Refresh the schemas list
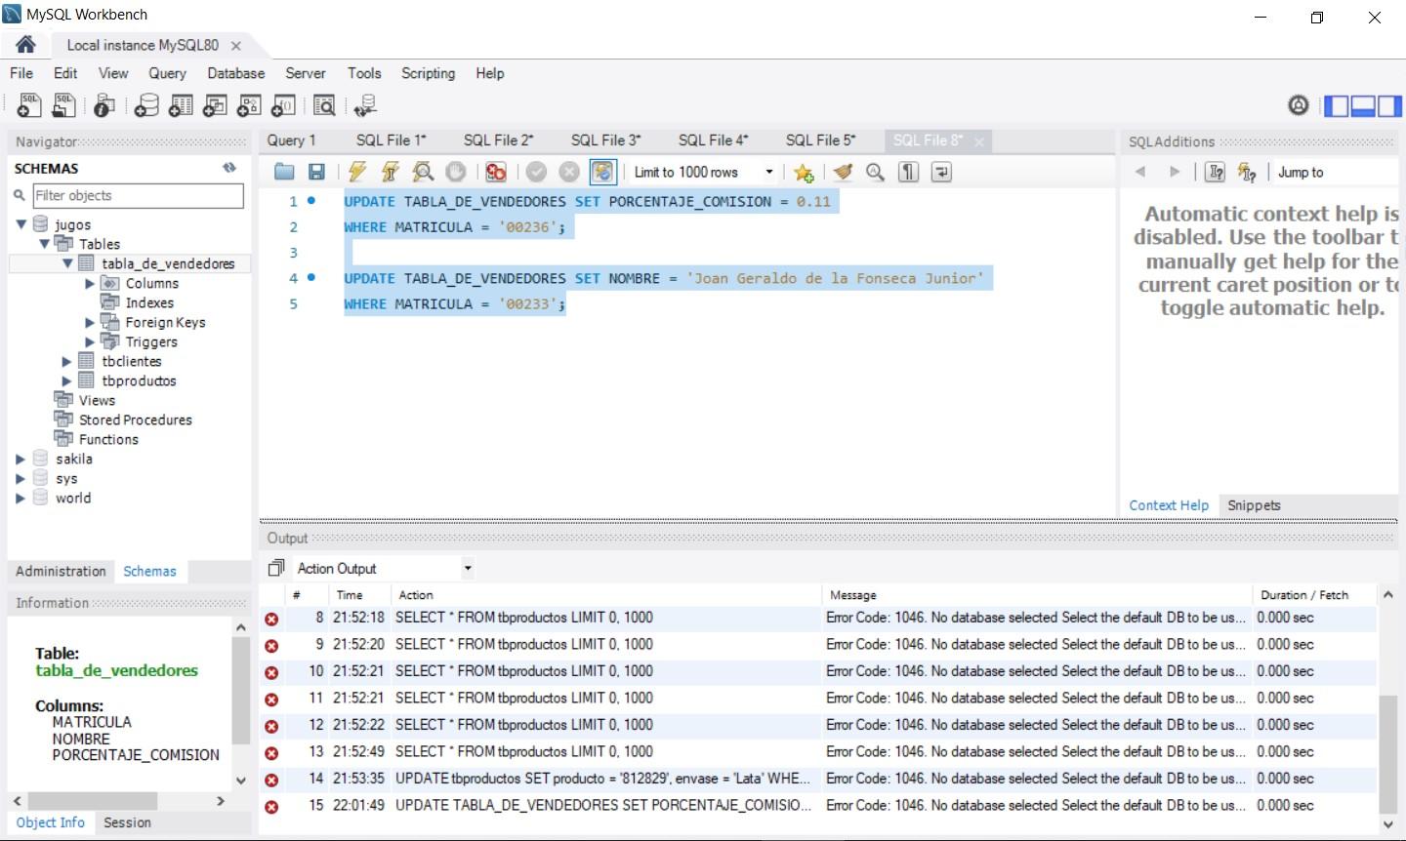Image resolution: width=1406 pixels, height=841 pixels. point(229,168)
